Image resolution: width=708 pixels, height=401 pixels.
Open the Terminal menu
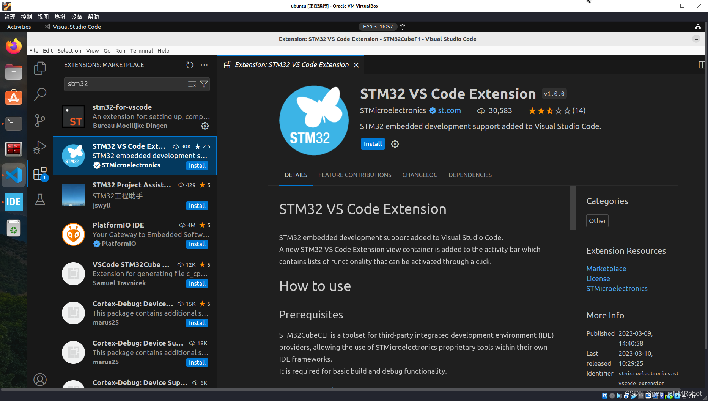pos(141,50)
